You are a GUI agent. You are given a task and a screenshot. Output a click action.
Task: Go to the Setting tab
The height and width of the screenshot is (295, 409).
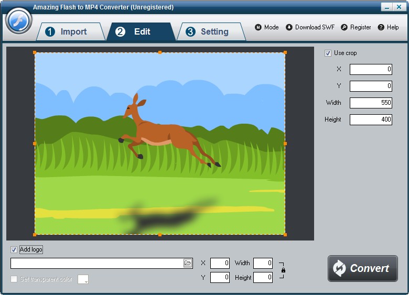[x=211, y=31]
